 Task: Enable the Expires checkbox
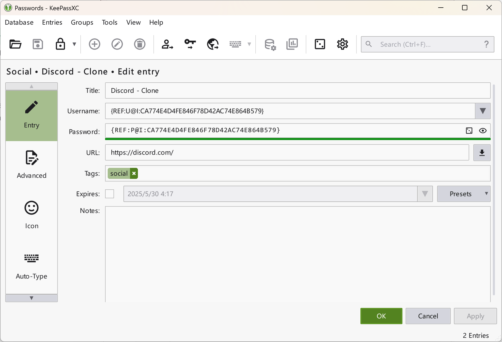click(110, 194)
